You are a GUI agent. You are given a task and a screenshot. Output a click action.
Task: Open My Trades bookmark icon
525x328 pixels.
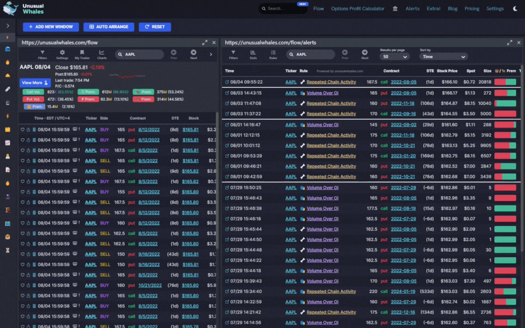[x=82, y=54]
